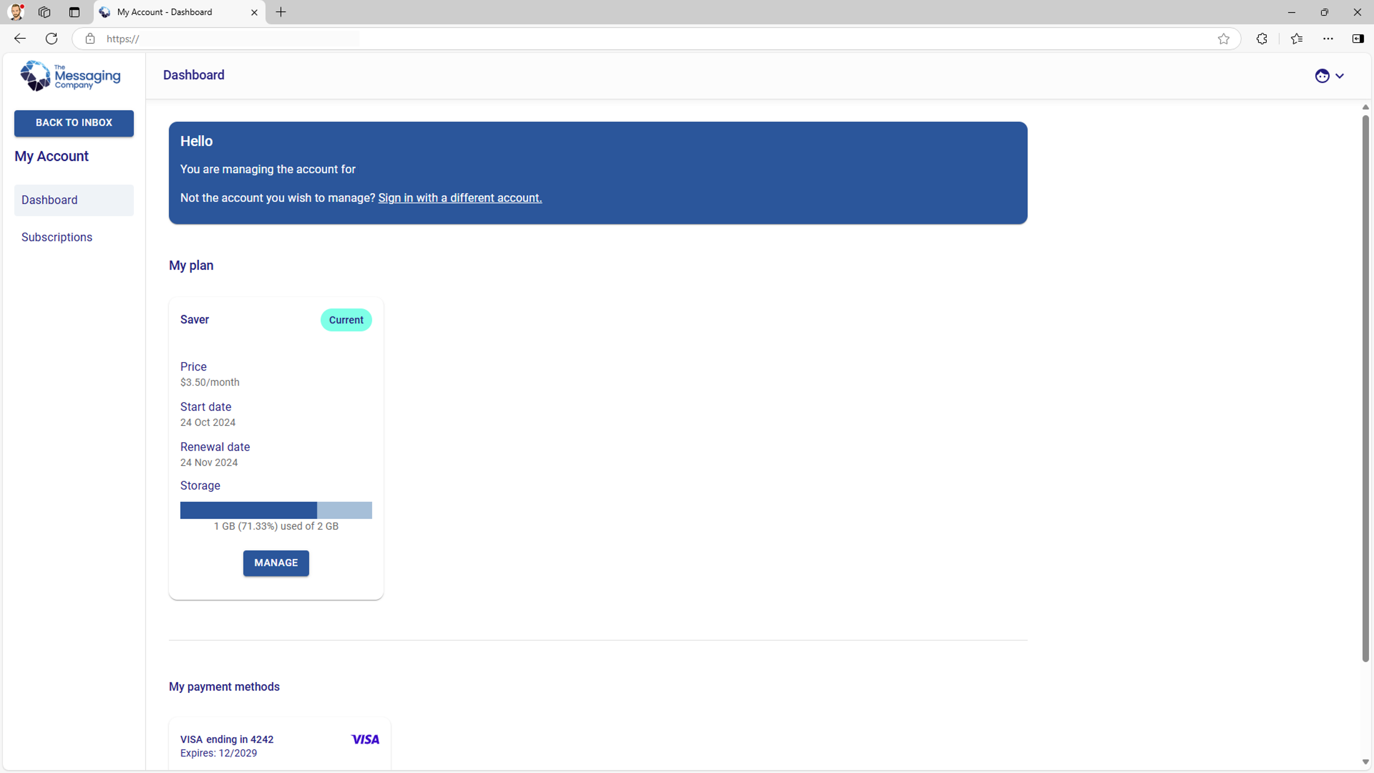Click the VISA card logo
The image size is (1374, 773).
tap(365, 739)
